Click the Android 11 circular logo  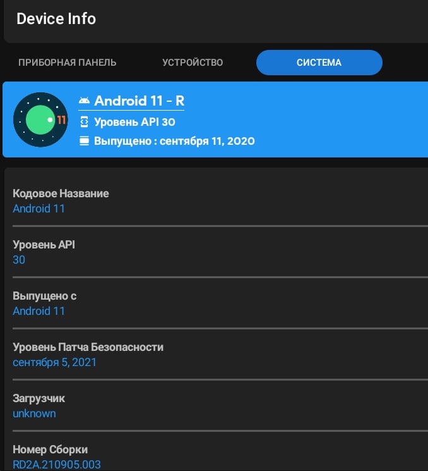pos(40,119)
